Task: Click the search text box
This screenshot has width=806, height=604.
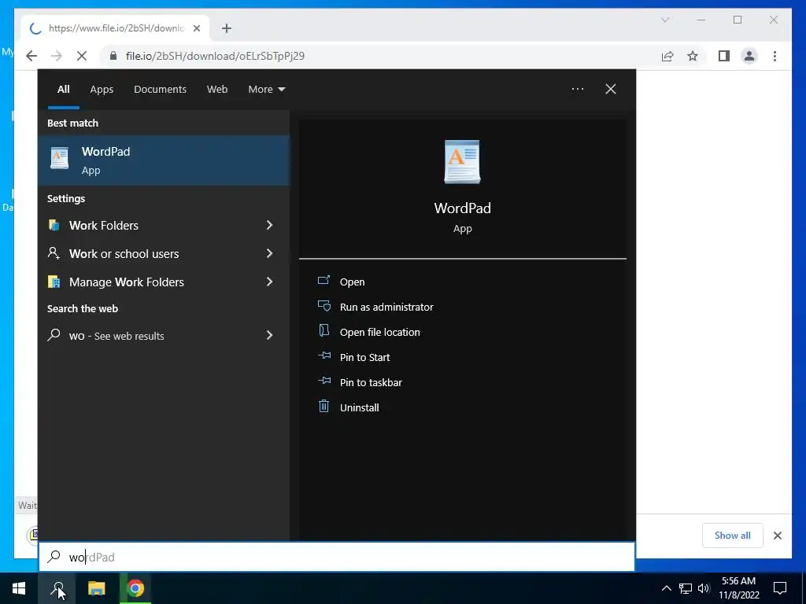Action: pos(337,557)
